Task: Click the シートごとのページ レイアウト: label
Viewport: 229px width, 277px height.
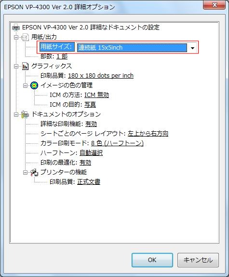Action: (83, 134)
